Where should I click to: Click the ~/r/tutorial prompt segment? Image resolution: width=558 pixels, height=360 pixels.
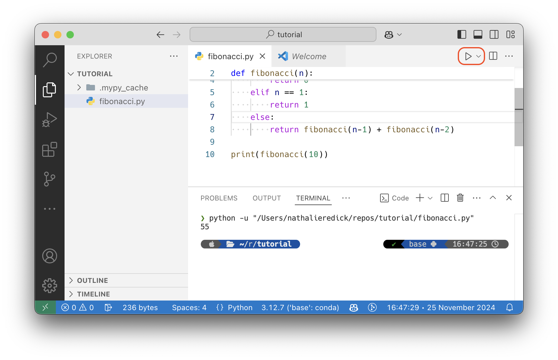coord(259,244)
